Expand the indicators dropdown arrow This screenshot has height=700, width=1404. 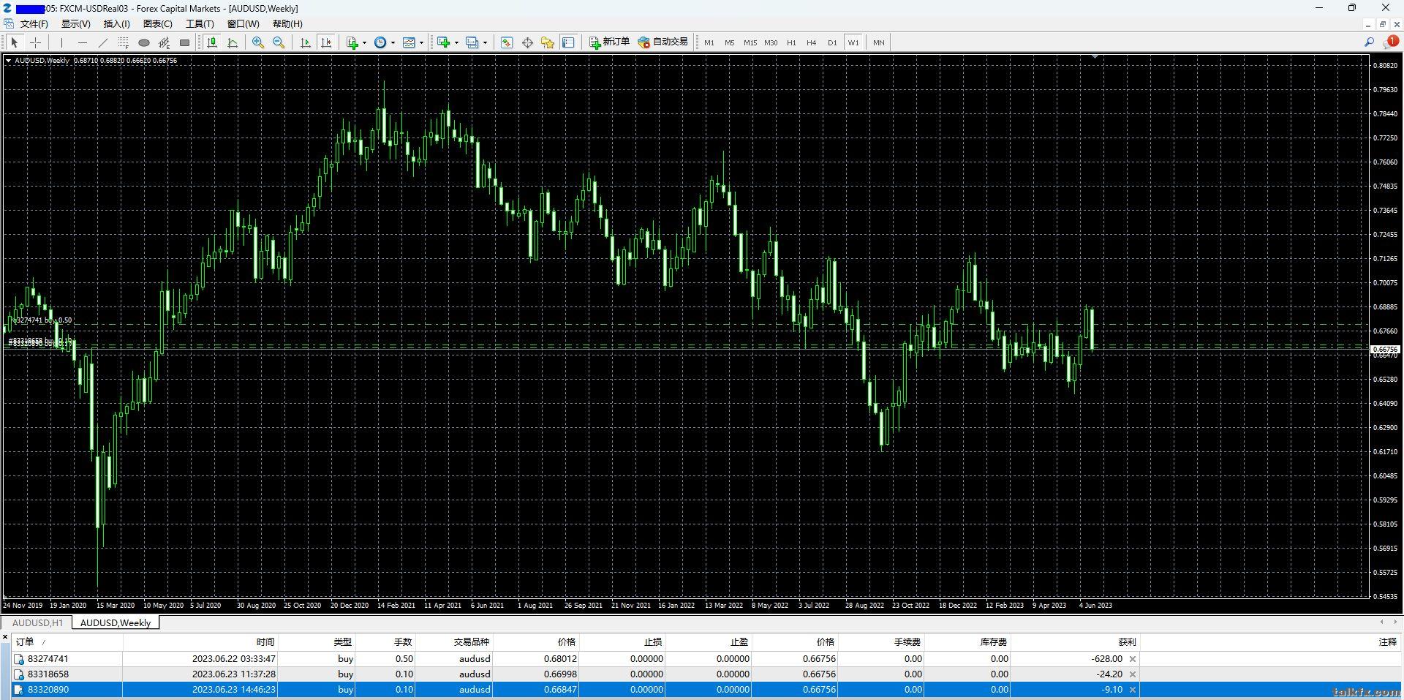[x=364, y=42]
